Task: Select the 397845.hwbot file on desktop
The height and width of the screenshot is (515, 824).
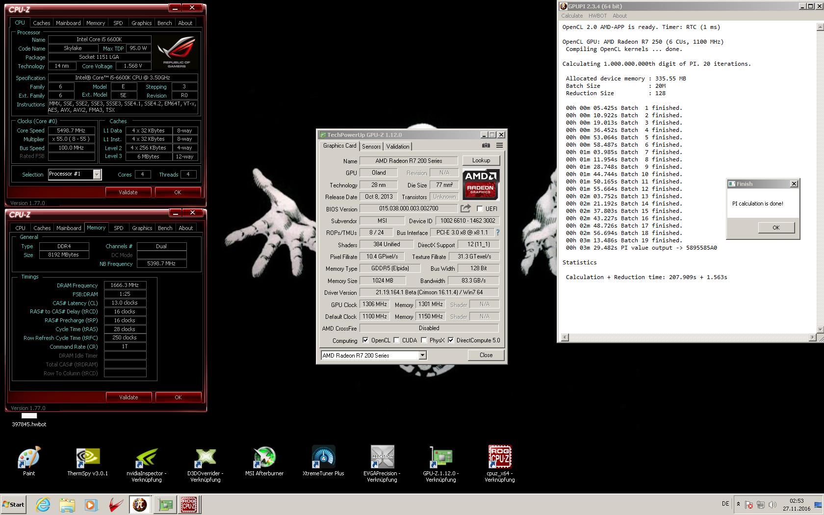Action: pyautogui.click(x=29, y=420)
